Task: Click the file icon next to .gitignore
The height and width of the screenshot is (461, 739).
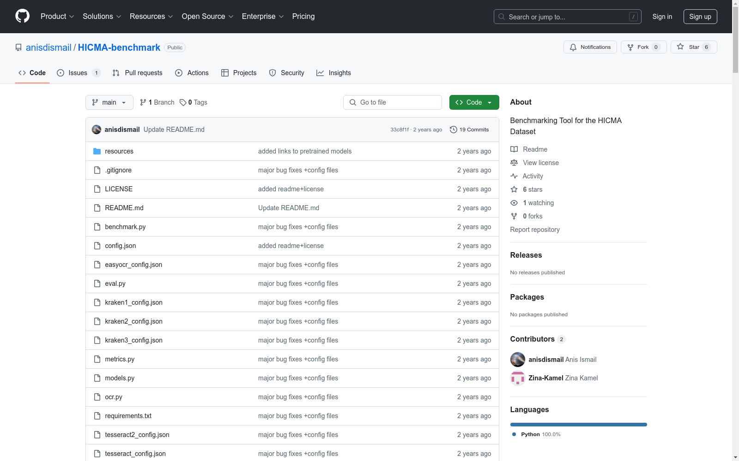Action: click(x=97, y=170)
